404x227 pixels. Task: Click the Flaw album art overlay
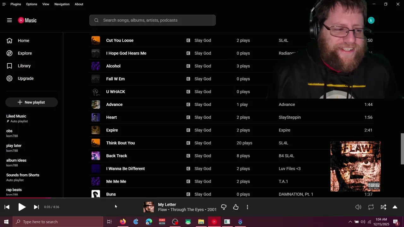pyautogui.click(x=356, y=166)
